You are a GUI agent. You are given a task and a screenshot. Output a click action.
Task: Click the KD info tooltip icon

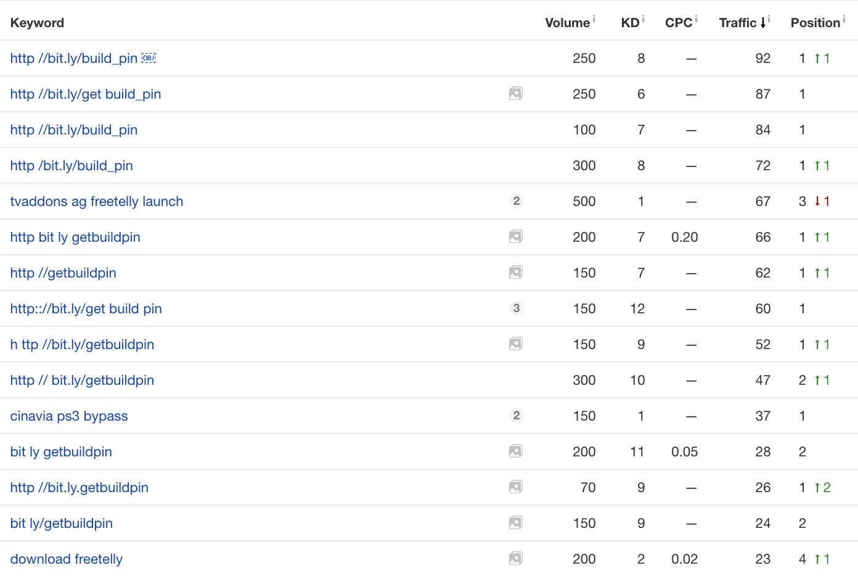click(643, 19)
